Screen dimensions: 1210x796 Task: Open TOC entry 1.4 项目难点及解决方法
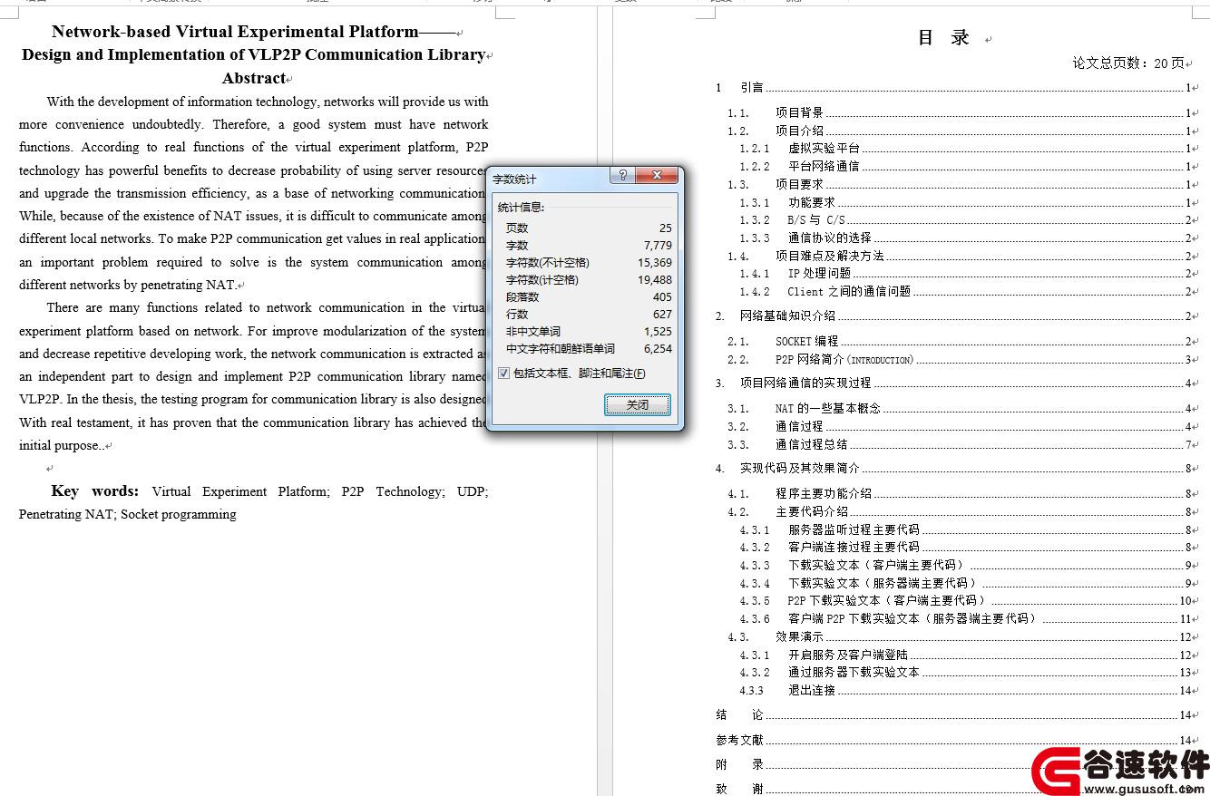(x=959, y=256)
